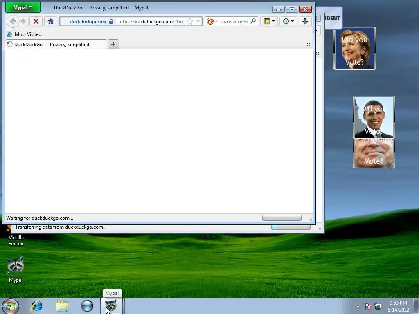Click the search magnifier icon
419x314 pixels.
pos(253,21)
